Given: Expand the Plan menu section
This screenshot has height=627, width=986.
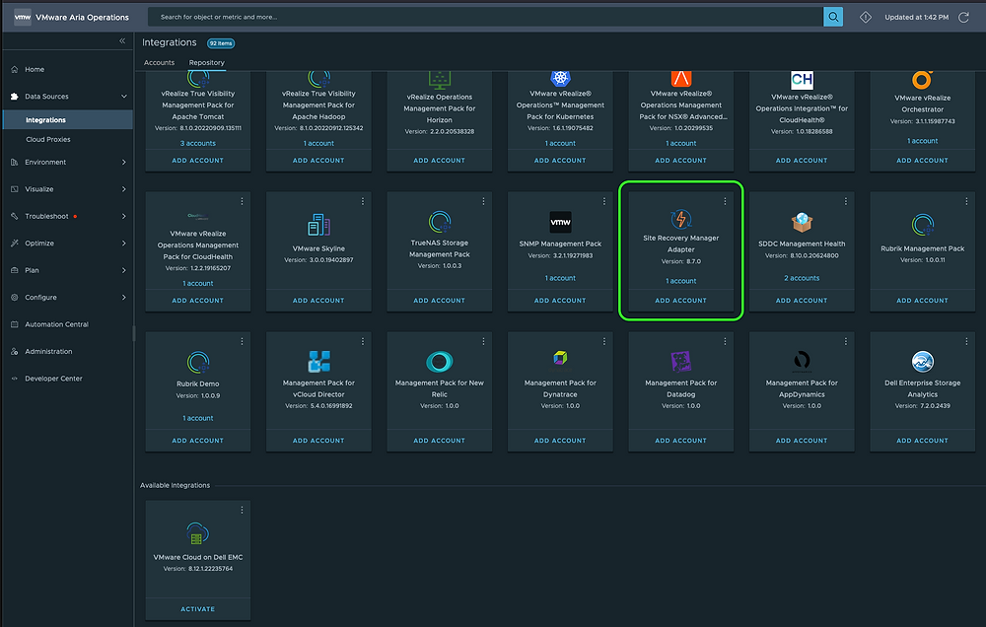Looking at the screenshot, I should point(124,270).
